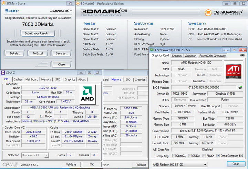
Task: Click the GPU-Z Name field AMD Radeon HD 6410D
Action: (196, 63)
